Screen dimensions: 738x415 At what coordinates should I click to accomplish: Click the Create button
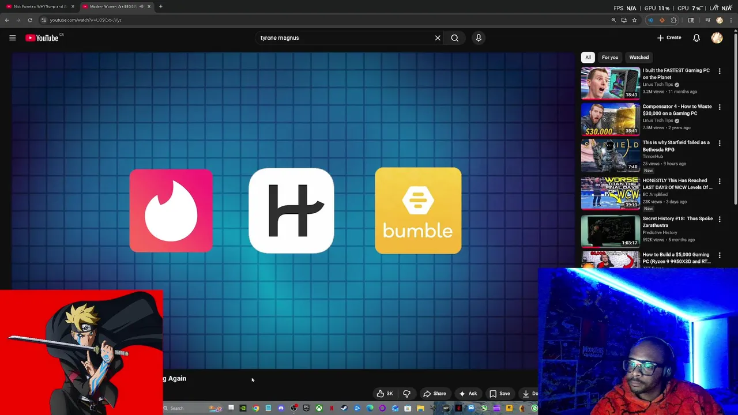point(669,37)
